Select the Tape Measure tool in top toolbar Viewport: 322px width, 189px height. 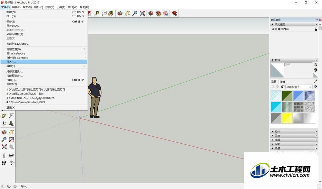point(97,14)
